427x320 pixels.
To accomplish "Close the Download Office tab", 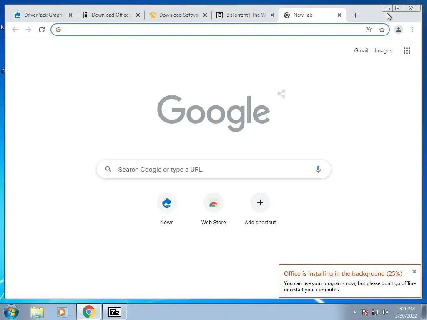I will pos(138,15).
